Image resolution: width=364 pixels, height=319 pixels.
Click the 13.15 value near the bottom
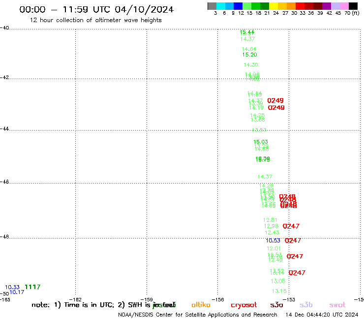click(279, 291)
